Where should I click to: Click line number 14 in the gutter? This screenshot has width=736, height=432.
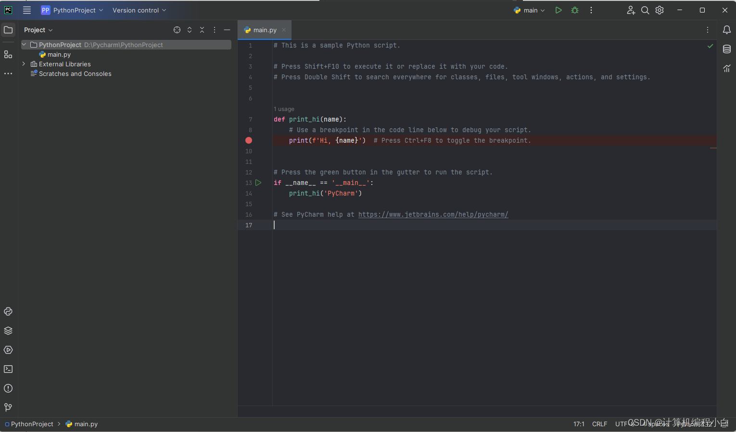click(249, 193)
